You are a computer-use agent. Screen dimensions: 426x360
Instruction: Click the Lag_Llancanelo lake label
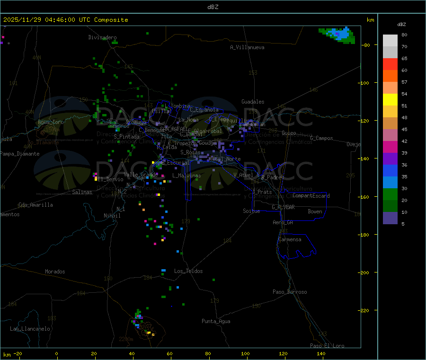point(30,328)
